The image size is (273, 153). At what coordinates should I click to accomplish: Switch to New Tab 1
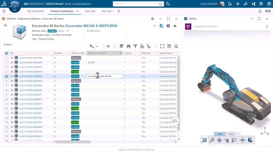coord(107,11)
